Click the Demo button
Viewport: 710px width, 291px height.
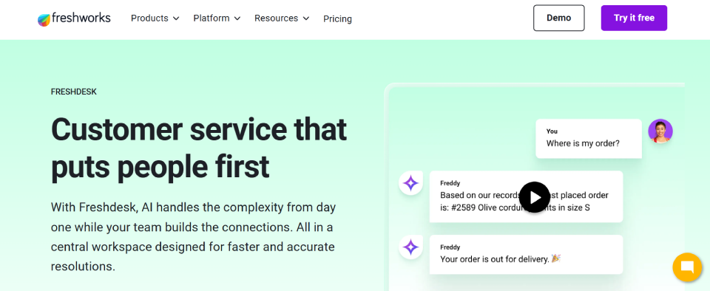pyautogui.click(x=559, y=18)
